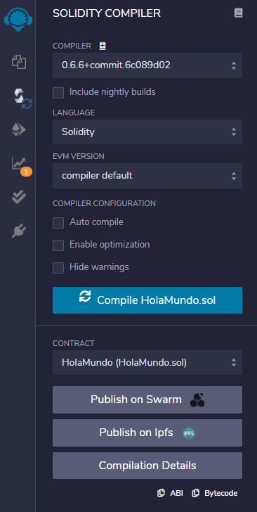Copy the Bytecode to clipboard
This screenshot has width=257, height=512.
point(215,493)
